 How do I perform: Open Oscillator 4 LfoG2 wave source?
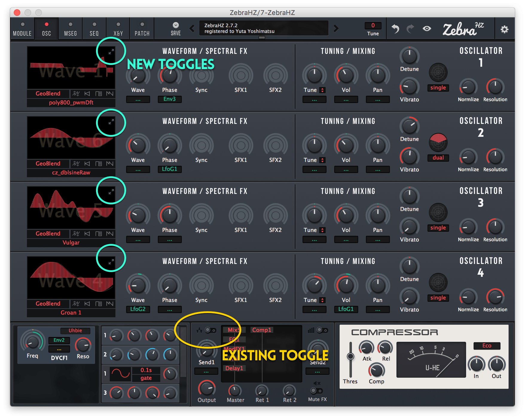pyautogui.click(x=138, y=309)
